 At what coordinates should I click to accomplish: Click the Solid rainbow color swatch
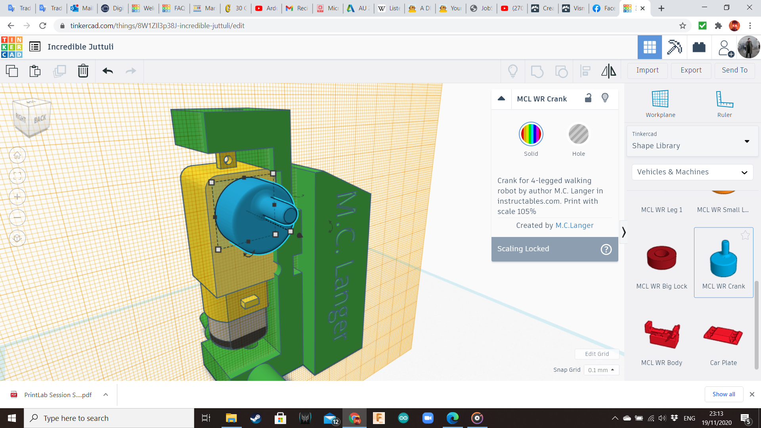pos(531,134)
